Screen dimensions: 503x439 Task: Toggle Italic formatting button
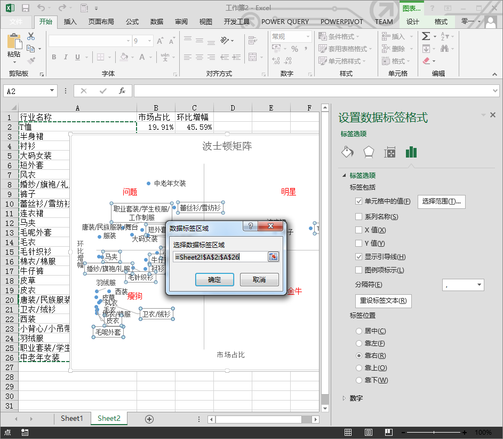pos(66,57)
